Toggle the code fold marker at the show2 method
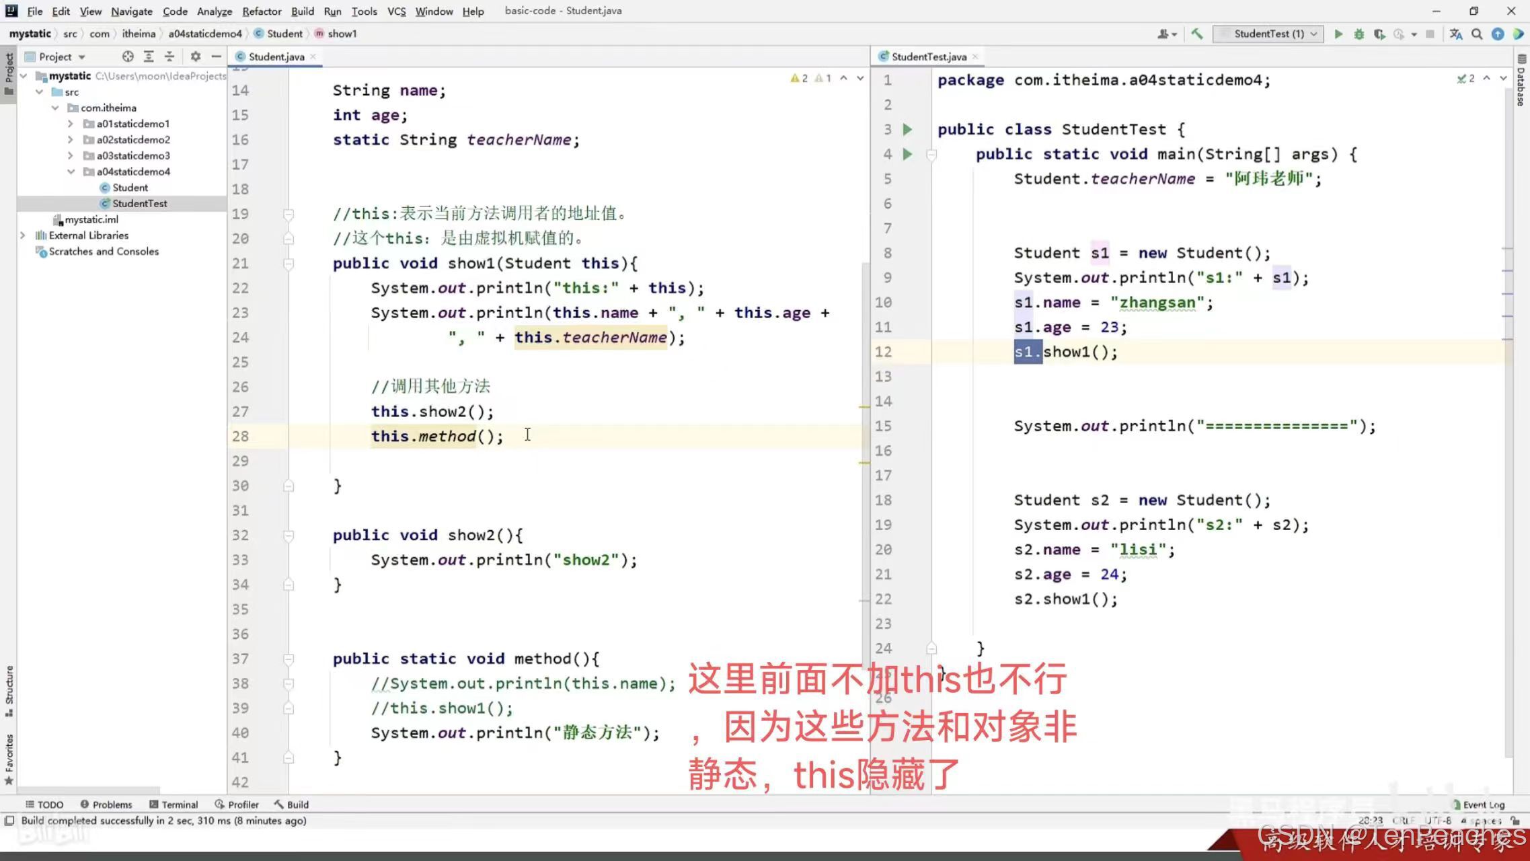This screenshot has width=1530, height=861. click(x=289, y=535)
